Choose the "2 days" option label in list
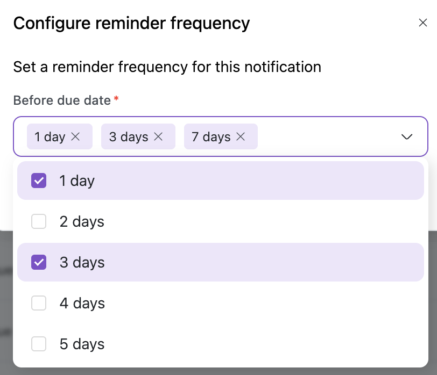The height and width of the screenshot is (375, 437). (82, 221)
